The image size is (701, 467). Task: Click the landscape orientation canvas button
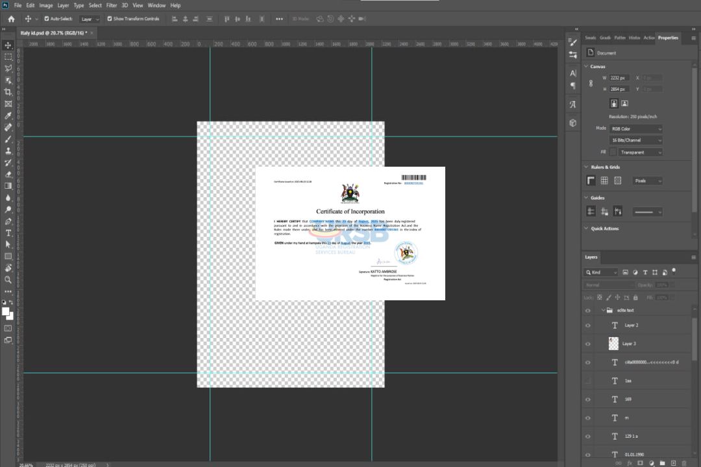pyautogui.click(x=624, y=103)
